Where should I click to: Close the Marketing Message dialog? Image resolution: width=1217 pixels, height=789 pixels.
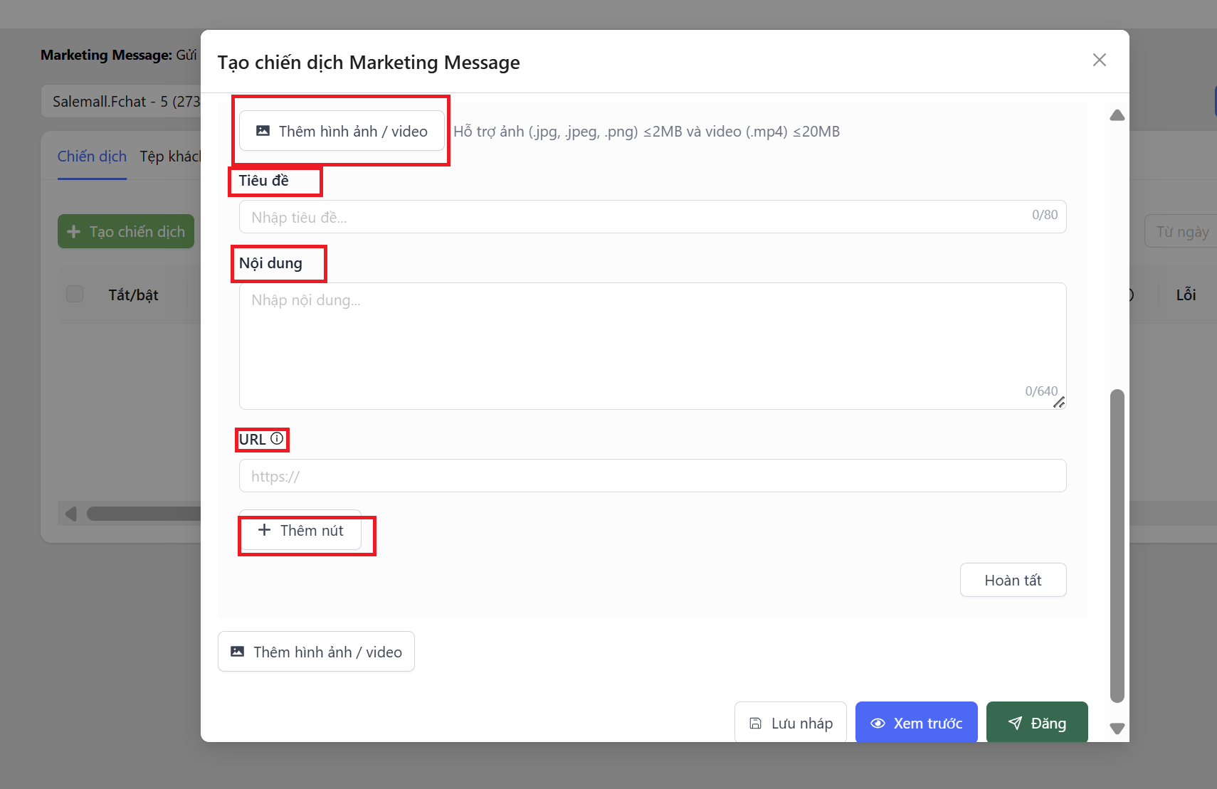[1099, 60]
